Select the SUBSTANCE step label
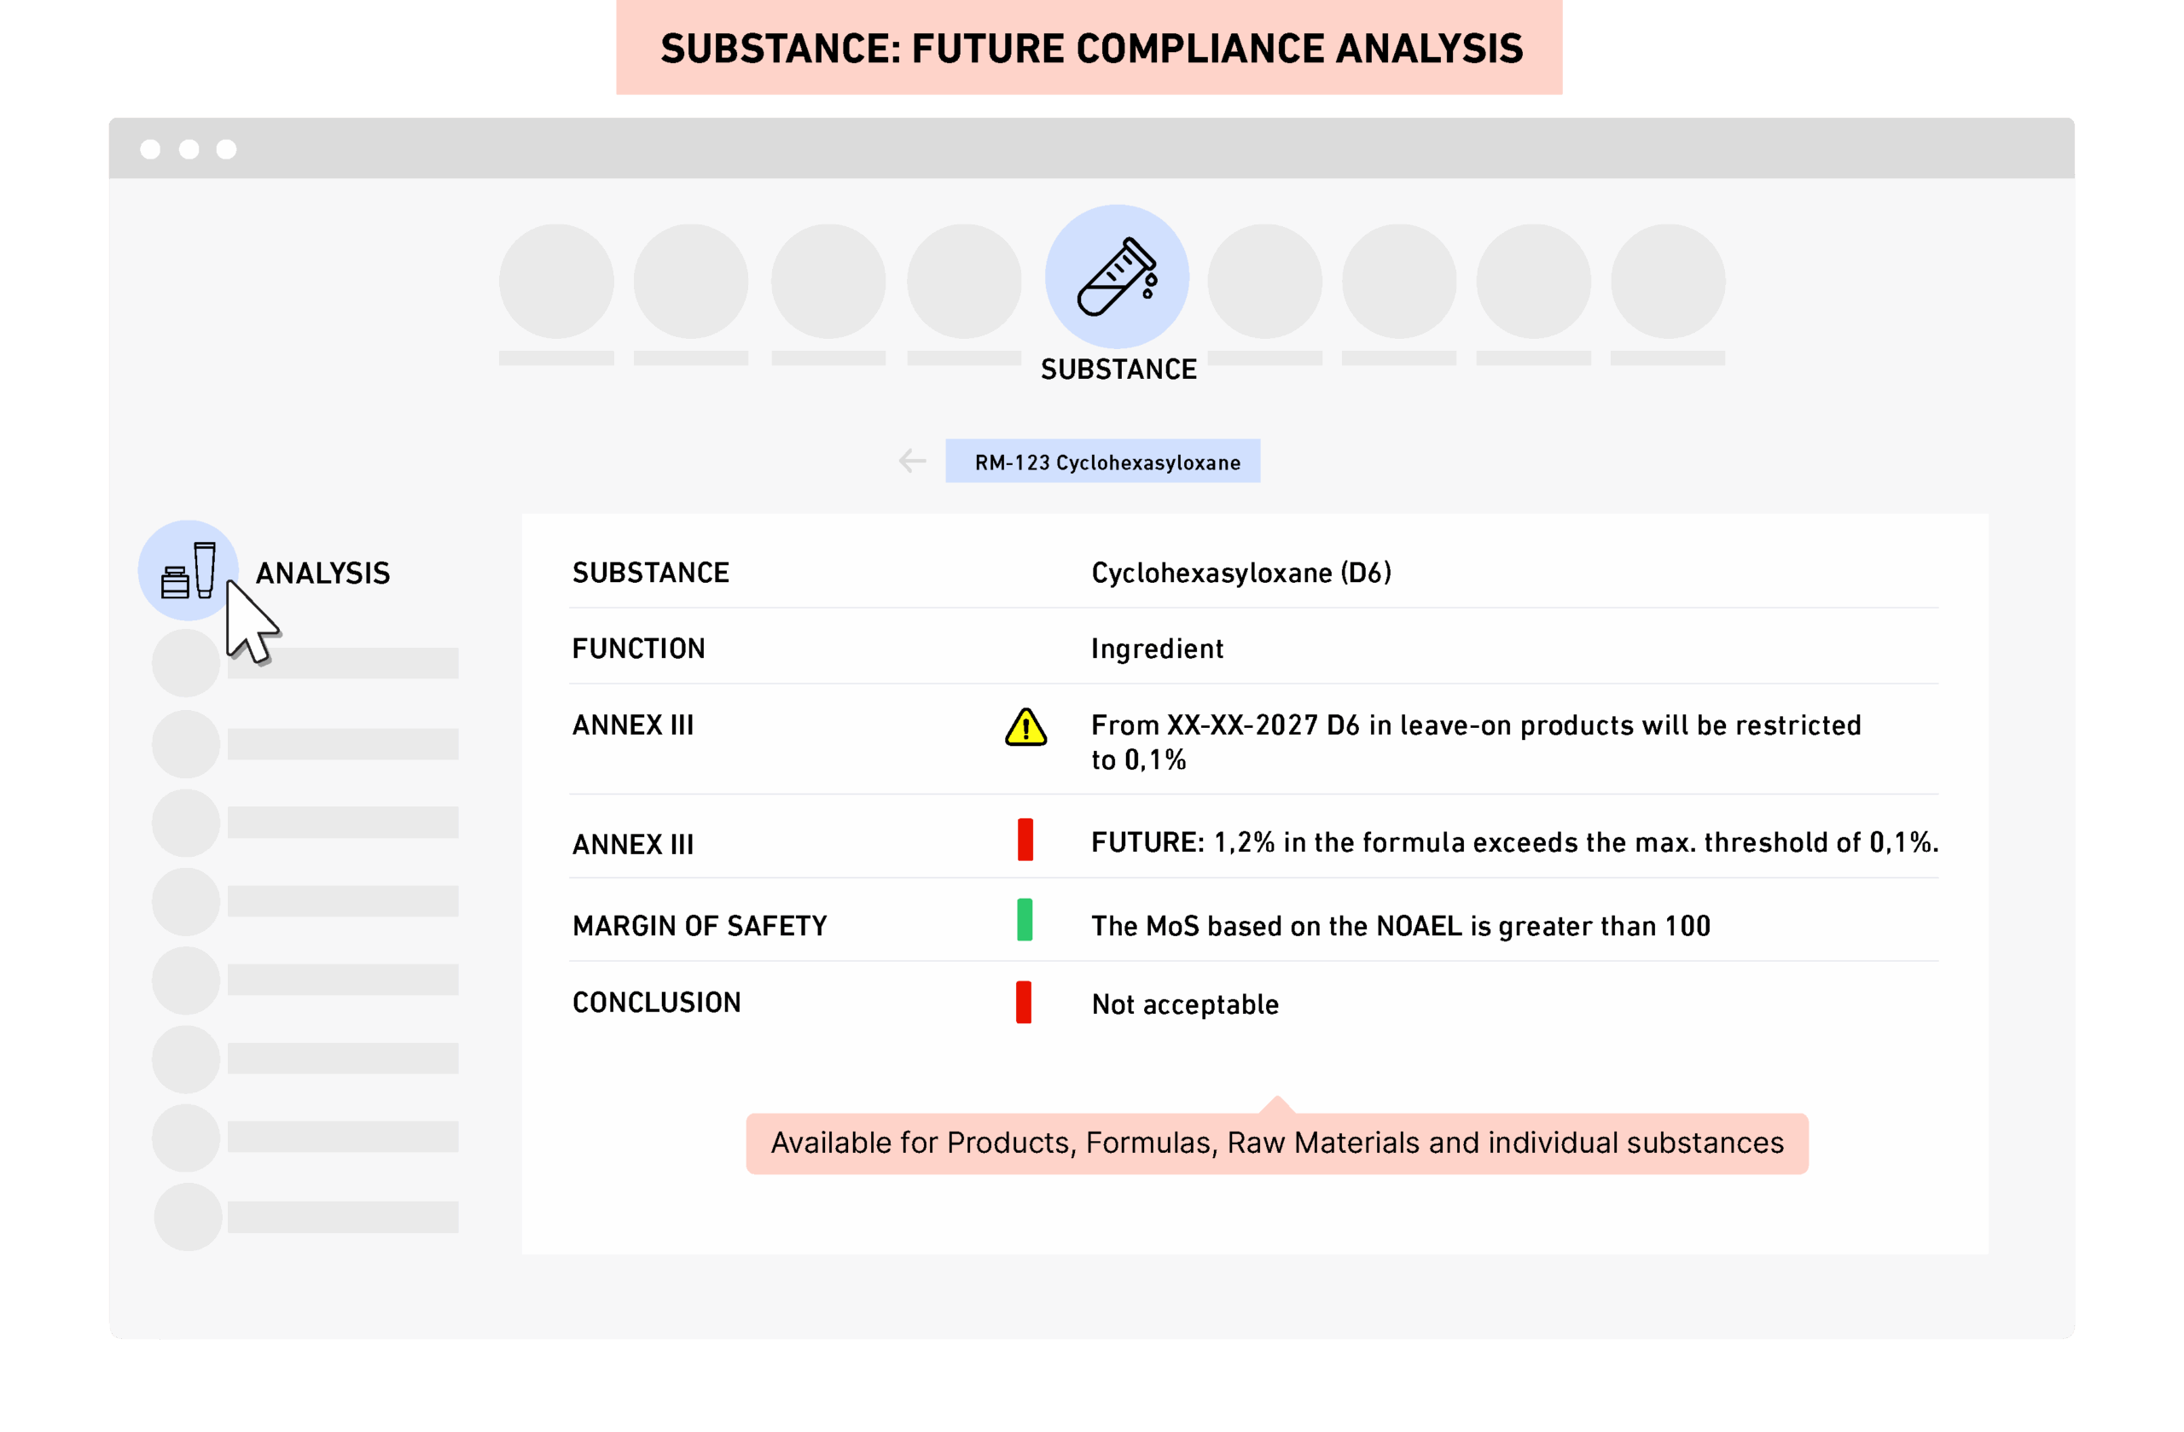2184x1432 pixels. coord(1118,369)
